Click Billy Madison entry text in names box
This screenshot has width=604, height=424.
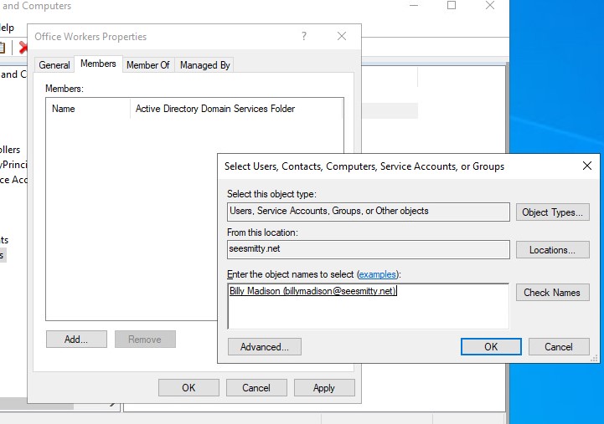click(312, 291)
